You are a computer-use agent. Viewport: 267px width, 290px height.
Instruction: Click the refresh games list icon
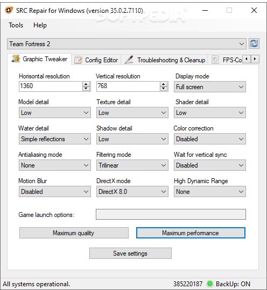[x=254, y=44]
